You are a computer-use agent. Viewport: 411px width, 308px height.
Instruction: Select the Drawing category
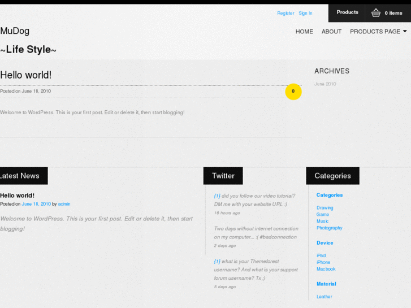(x=325, y=207)
